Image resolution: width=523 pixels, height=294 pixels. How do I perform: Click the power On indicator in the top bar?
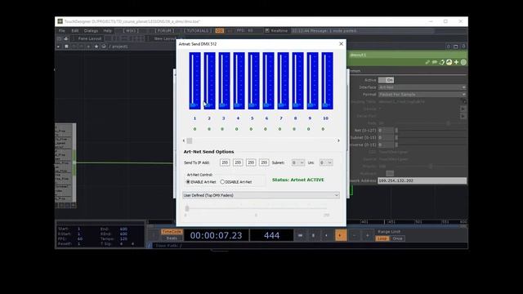(220, 31)
